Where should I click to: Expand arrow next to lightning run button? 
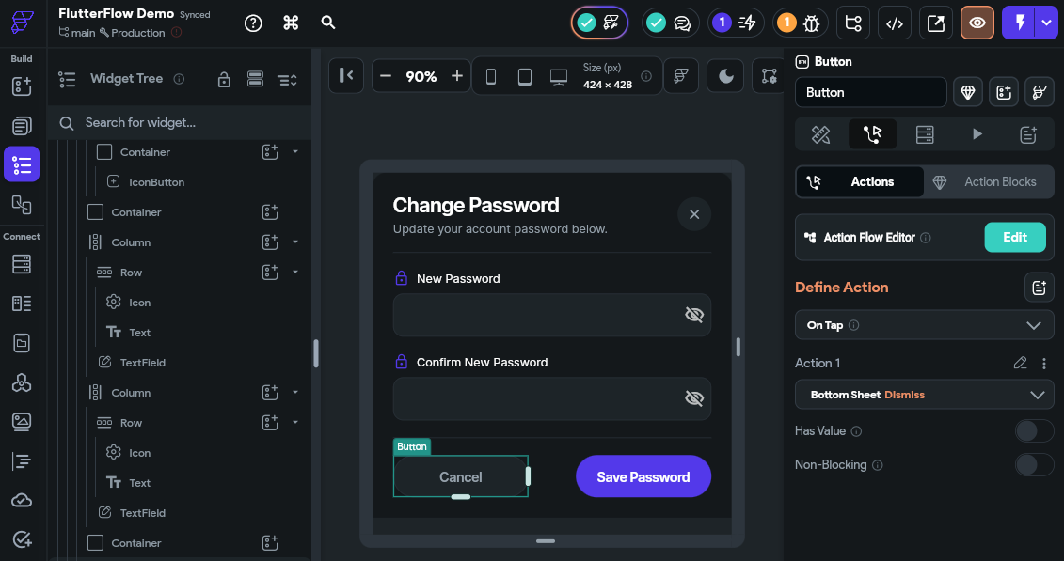[1046, 23]
